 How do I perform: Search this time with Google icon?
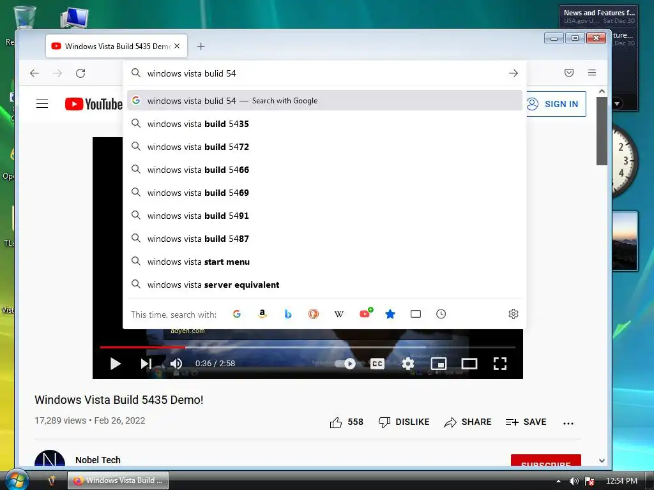point(236,314)
